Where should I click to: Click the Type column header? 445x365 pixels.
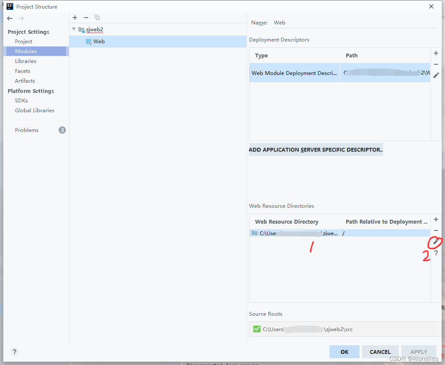pyautogui.click(x=261, y=56)
